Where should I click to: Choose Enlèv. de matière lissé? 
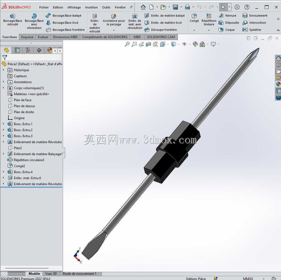(163, 23)
